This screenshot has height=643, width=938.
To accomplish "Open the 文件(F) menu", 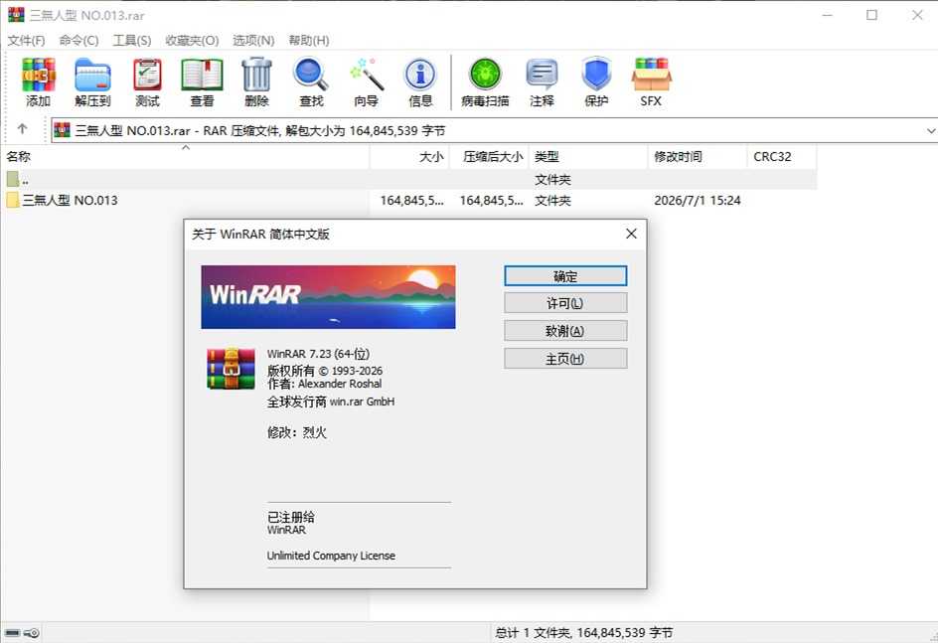I will coord(26,40).
